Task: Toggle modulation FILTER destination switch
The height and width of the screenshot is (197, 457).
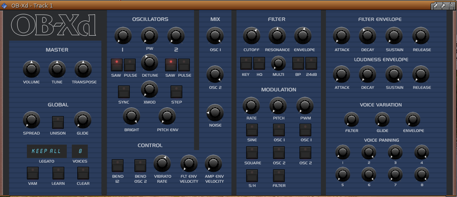Action: pos(279,176)
